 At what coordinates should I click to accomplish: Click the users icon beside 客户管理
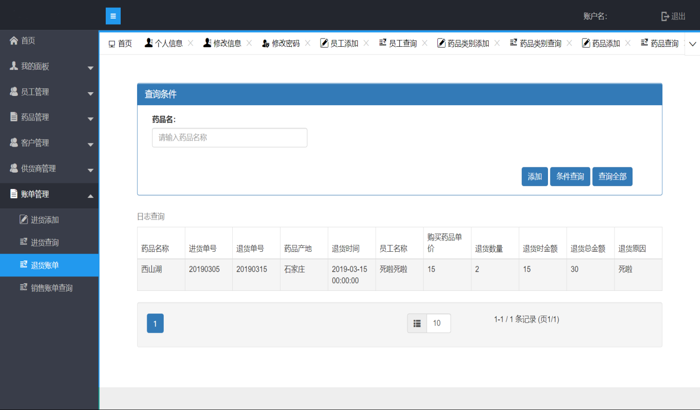(14, 143)
